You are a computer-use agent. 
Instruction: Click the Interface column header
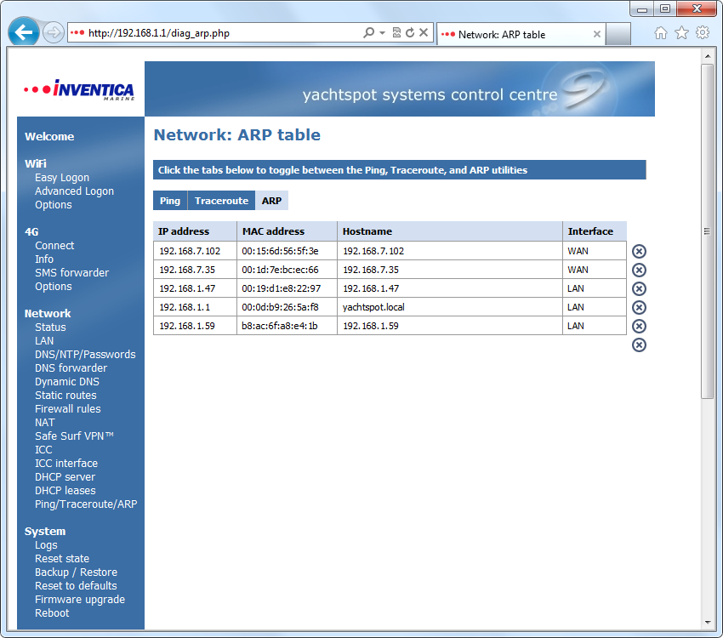595,231
